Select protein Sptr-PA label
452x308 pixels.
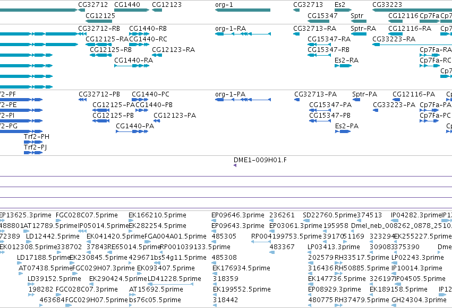pyautogui.click(x=365, y=94)
